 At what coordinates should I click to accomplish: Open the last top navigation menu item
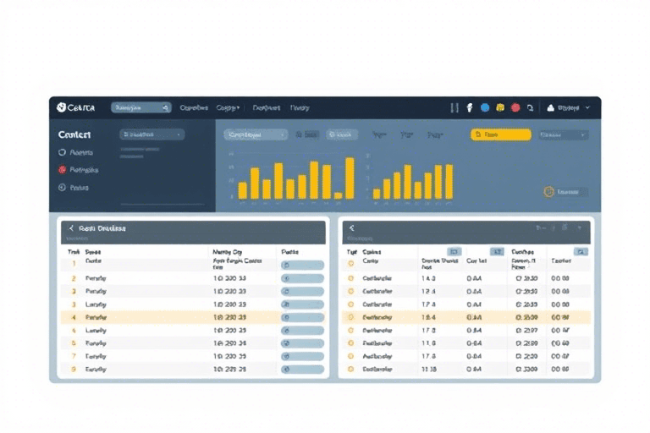300,108
